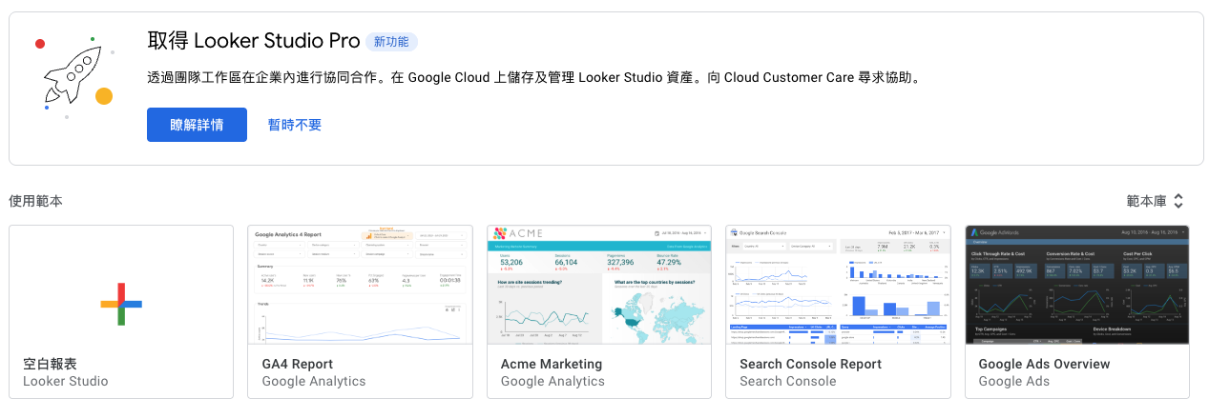This screenshot has height=418, width=1230.
Task: Open the Search Console Report thumbnail
Action: pyautogui.click(x=838, y=285)
